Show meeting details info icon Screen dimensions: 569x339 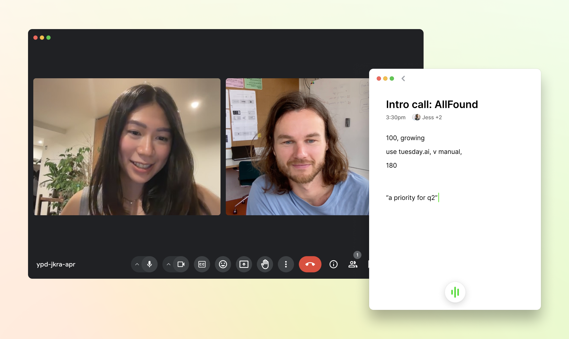coord(333,264)
